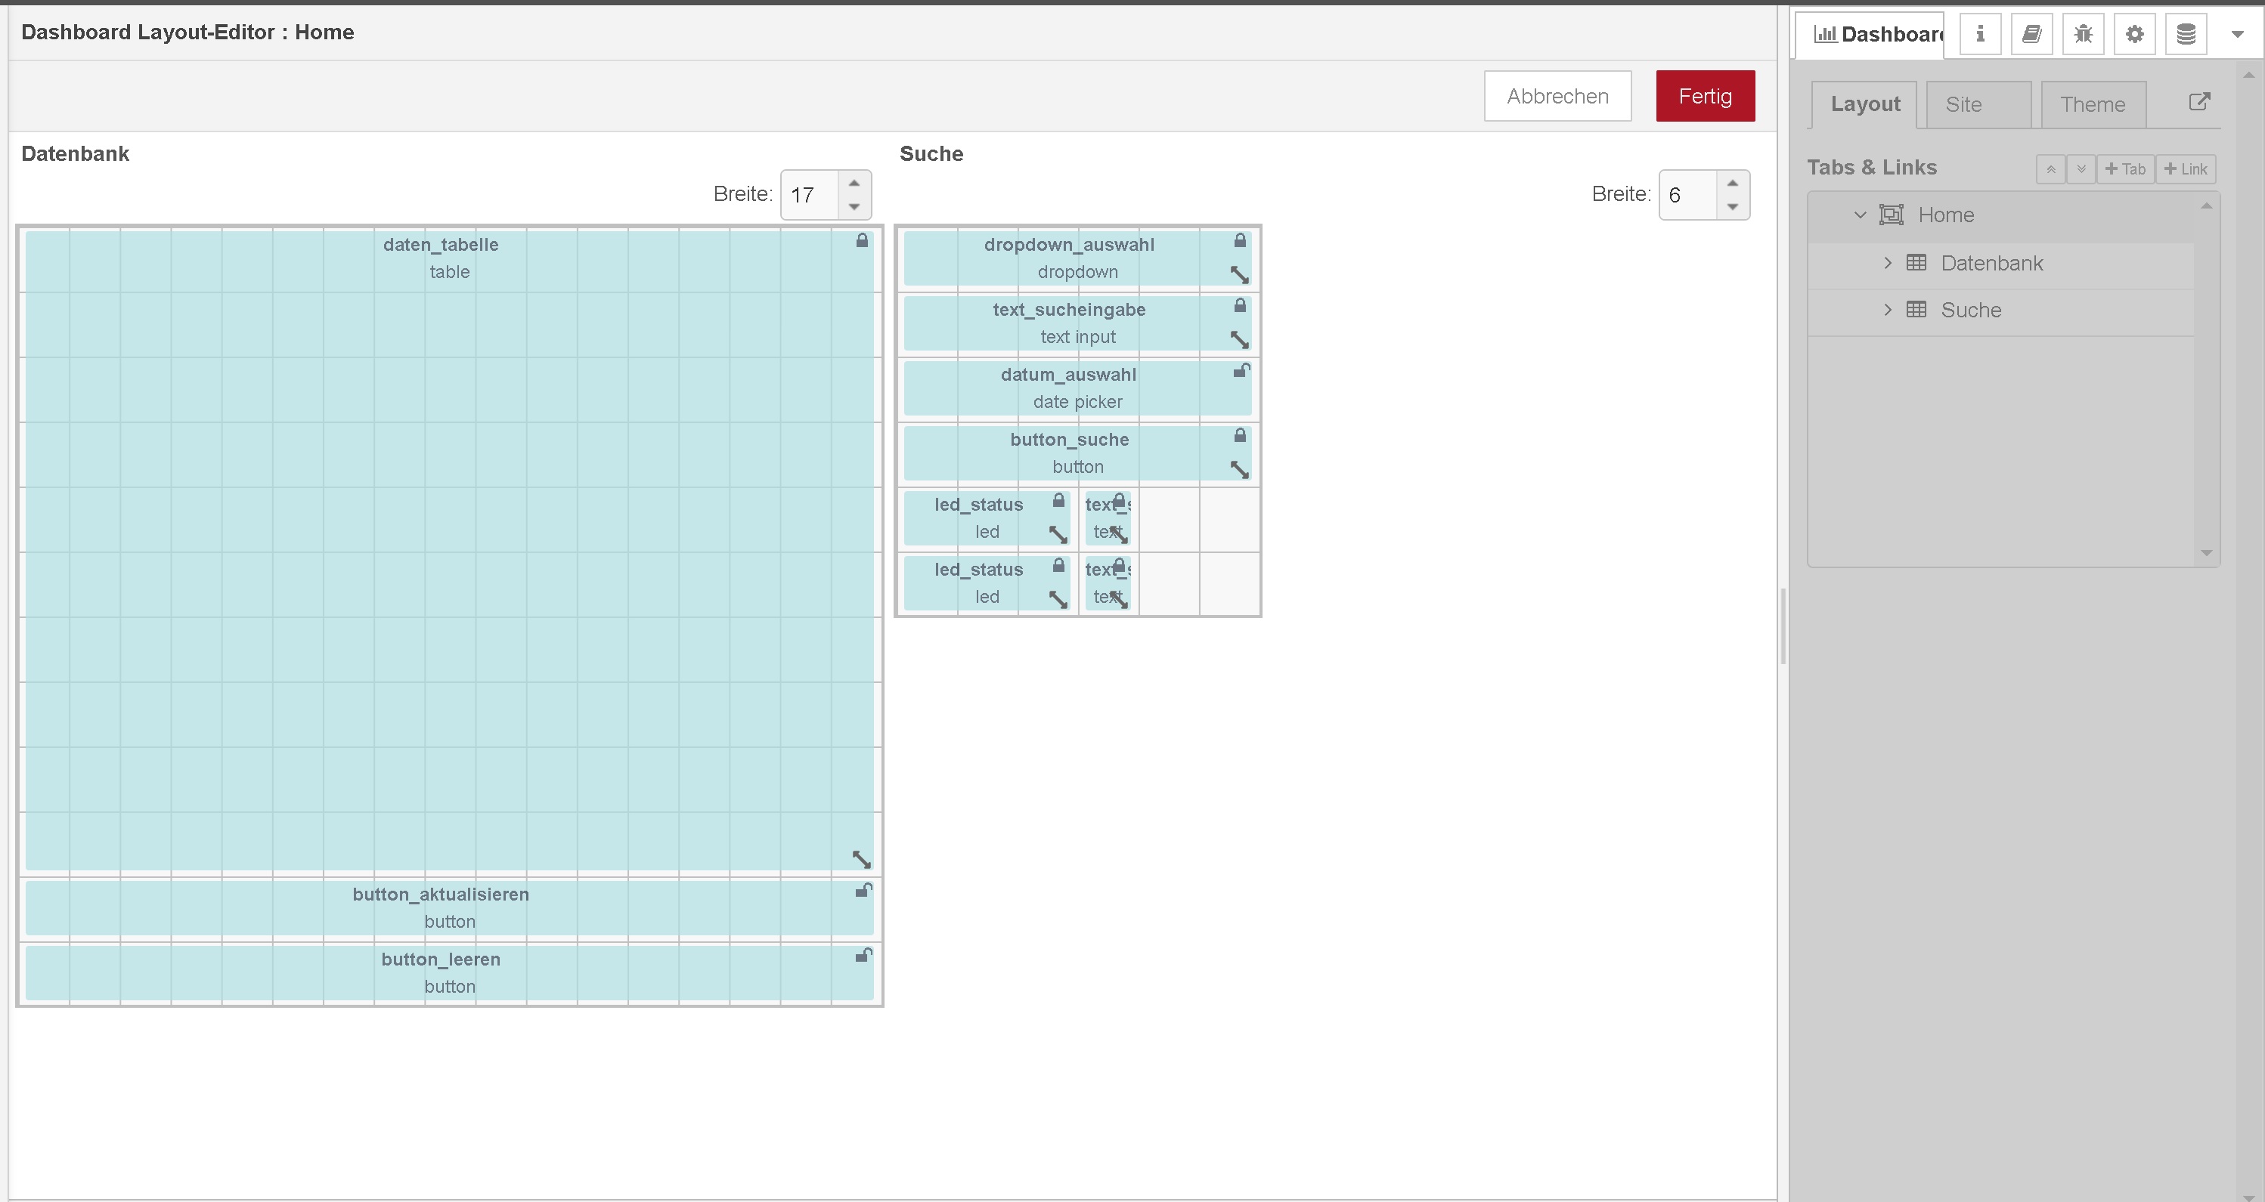This screenshot has height=1202, width=2265.
Task: Click the Suche Breite input field
Action: (1687, 195)
